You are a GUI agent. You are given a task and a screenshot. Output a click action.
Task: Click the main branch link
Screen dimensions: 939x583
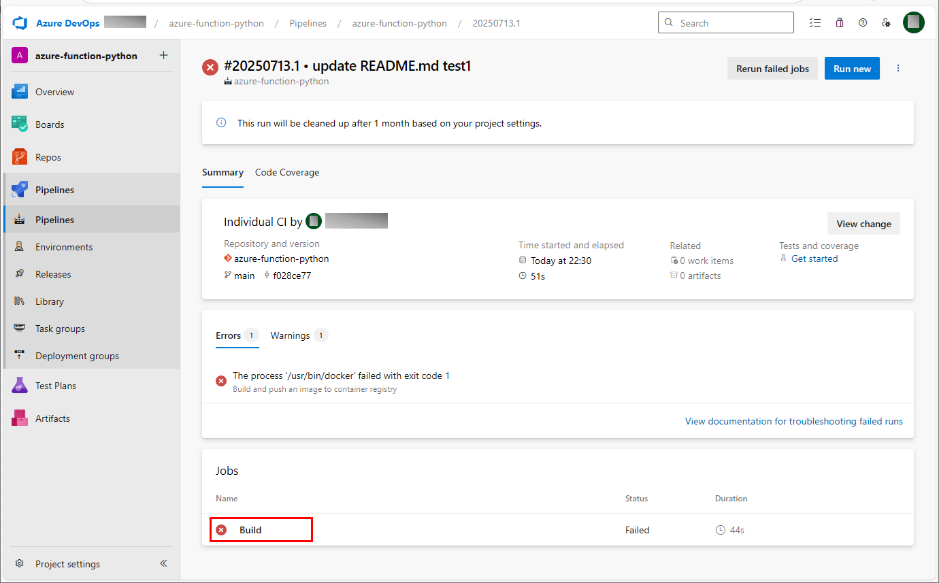(244, 276)
